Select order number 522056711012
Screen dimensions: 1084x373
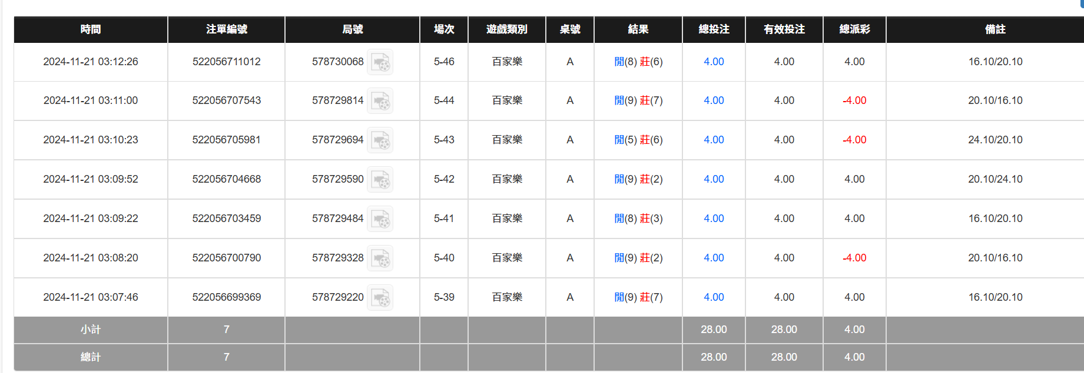(x=227, y=62)
